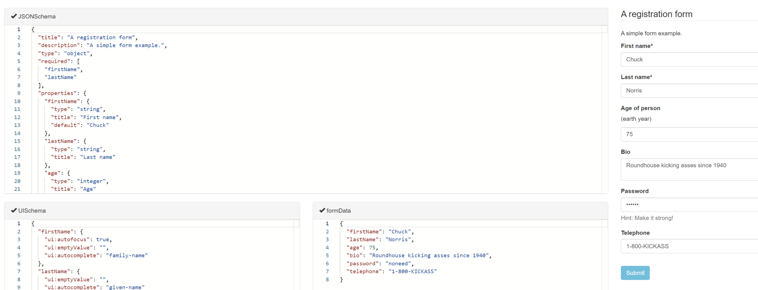Click the JSONSchema valid checkmark icon
Viewport: 758px width, 290px height.
[14, 16]
